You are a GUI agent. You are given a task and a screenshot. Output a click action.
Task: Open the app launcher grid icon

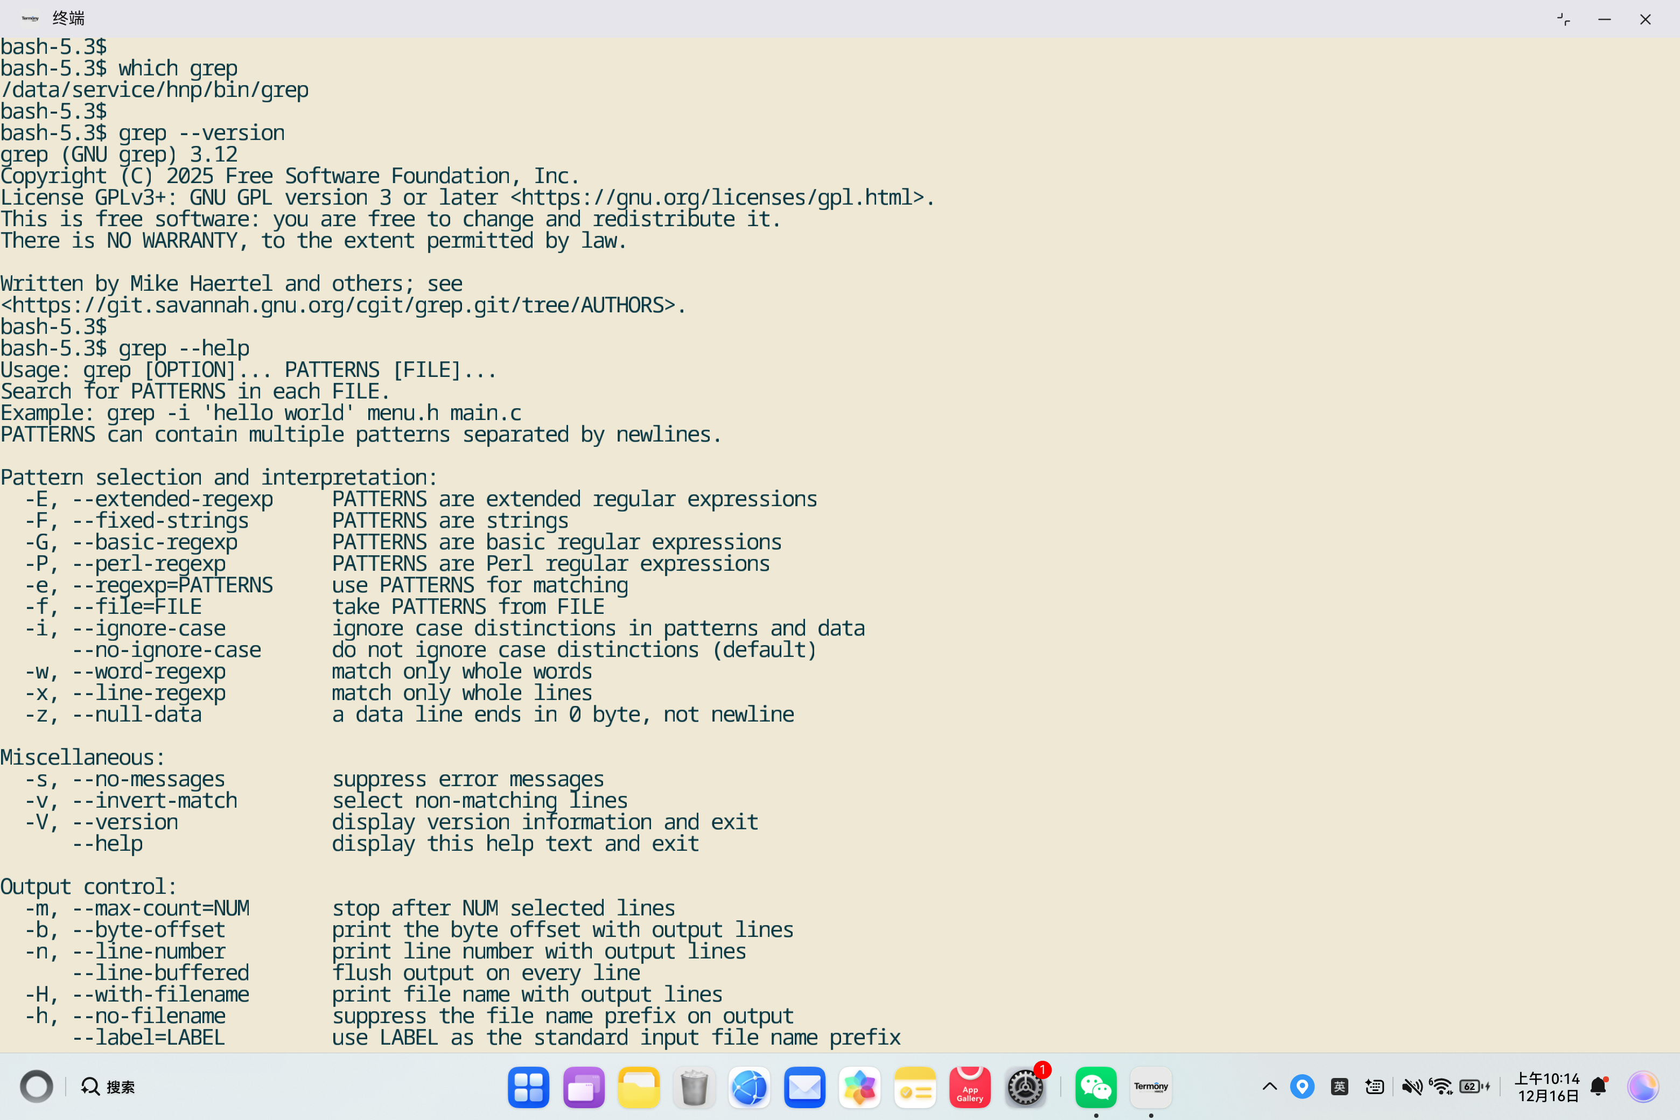(528, 1087)
